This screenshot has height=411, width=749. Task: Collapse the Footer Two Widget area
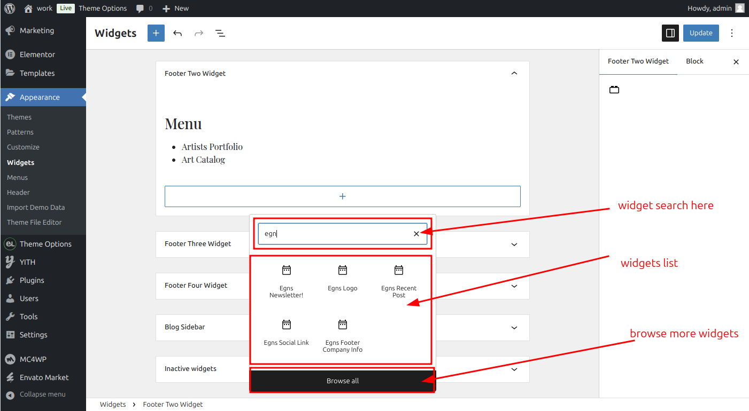click(514, 73)
